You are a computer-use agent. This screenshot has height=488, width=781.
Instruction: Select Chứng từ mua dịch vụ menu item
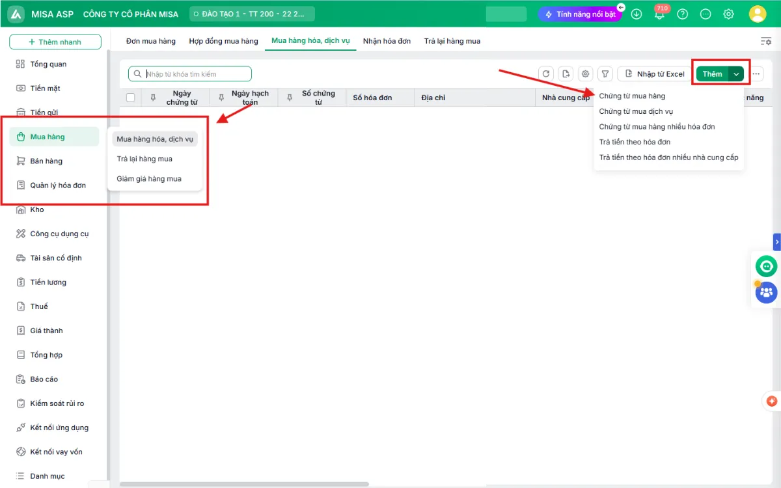[636, 111]
